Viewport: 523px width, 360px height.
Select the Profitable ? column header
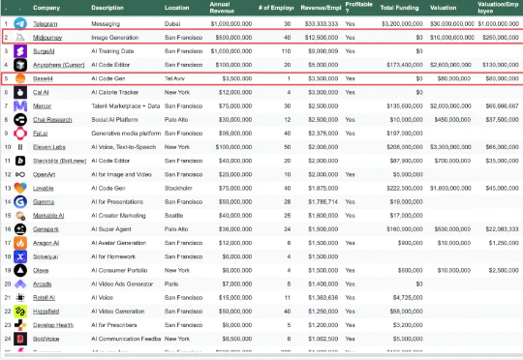click(x=358, y=8)
